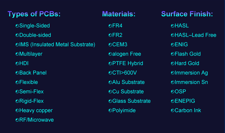Click the Heavy copper list entry
This screenshot has width=225, height=133.
click(36, 111)
